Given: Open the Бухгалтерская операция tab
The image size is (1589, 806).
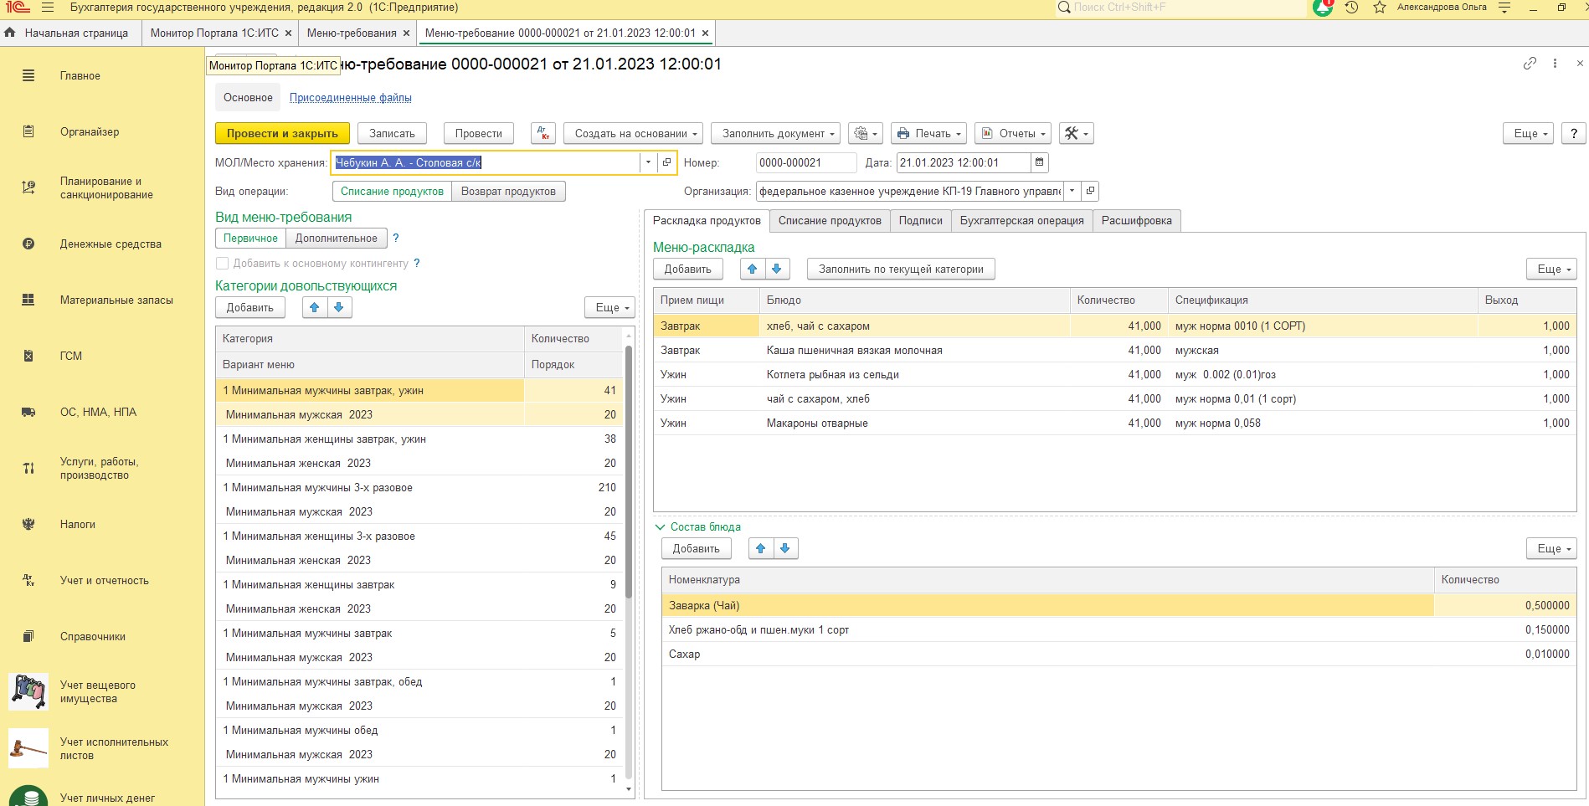Looking at the screenshot, I should (x=1021, y=220).
